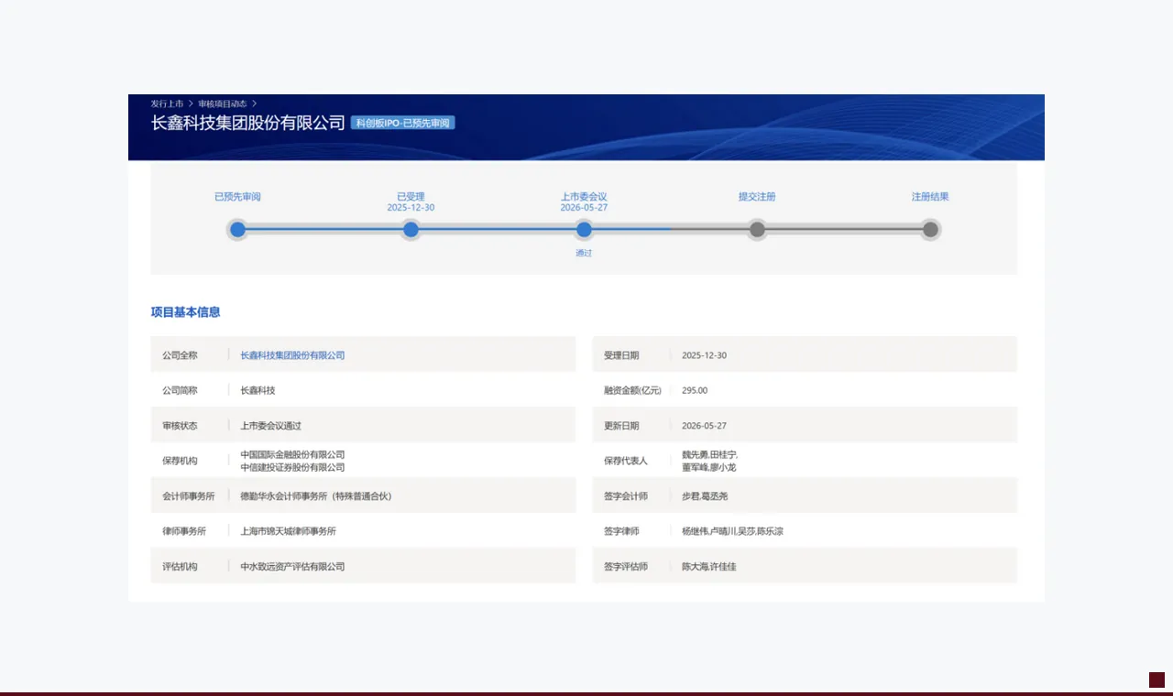Select the 上市委会议 timeline node circle
The image size is (1173, 696).
[x=584, y=230]
